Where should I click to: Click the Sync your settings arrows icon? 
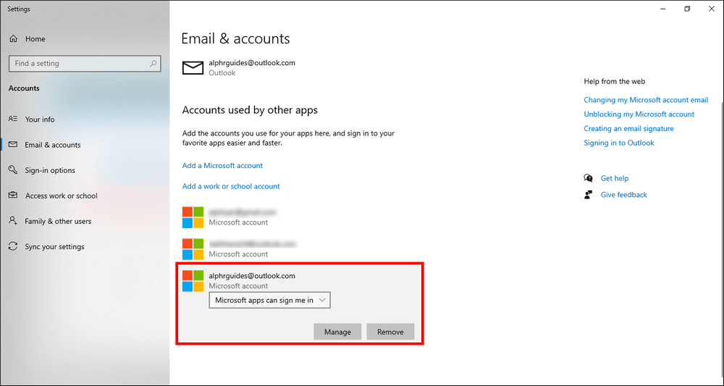pos(13,246)
